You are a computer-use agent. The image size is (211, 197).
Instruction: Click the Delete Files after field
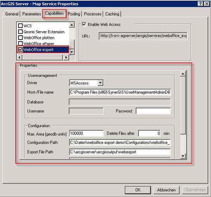click(149, 133)
